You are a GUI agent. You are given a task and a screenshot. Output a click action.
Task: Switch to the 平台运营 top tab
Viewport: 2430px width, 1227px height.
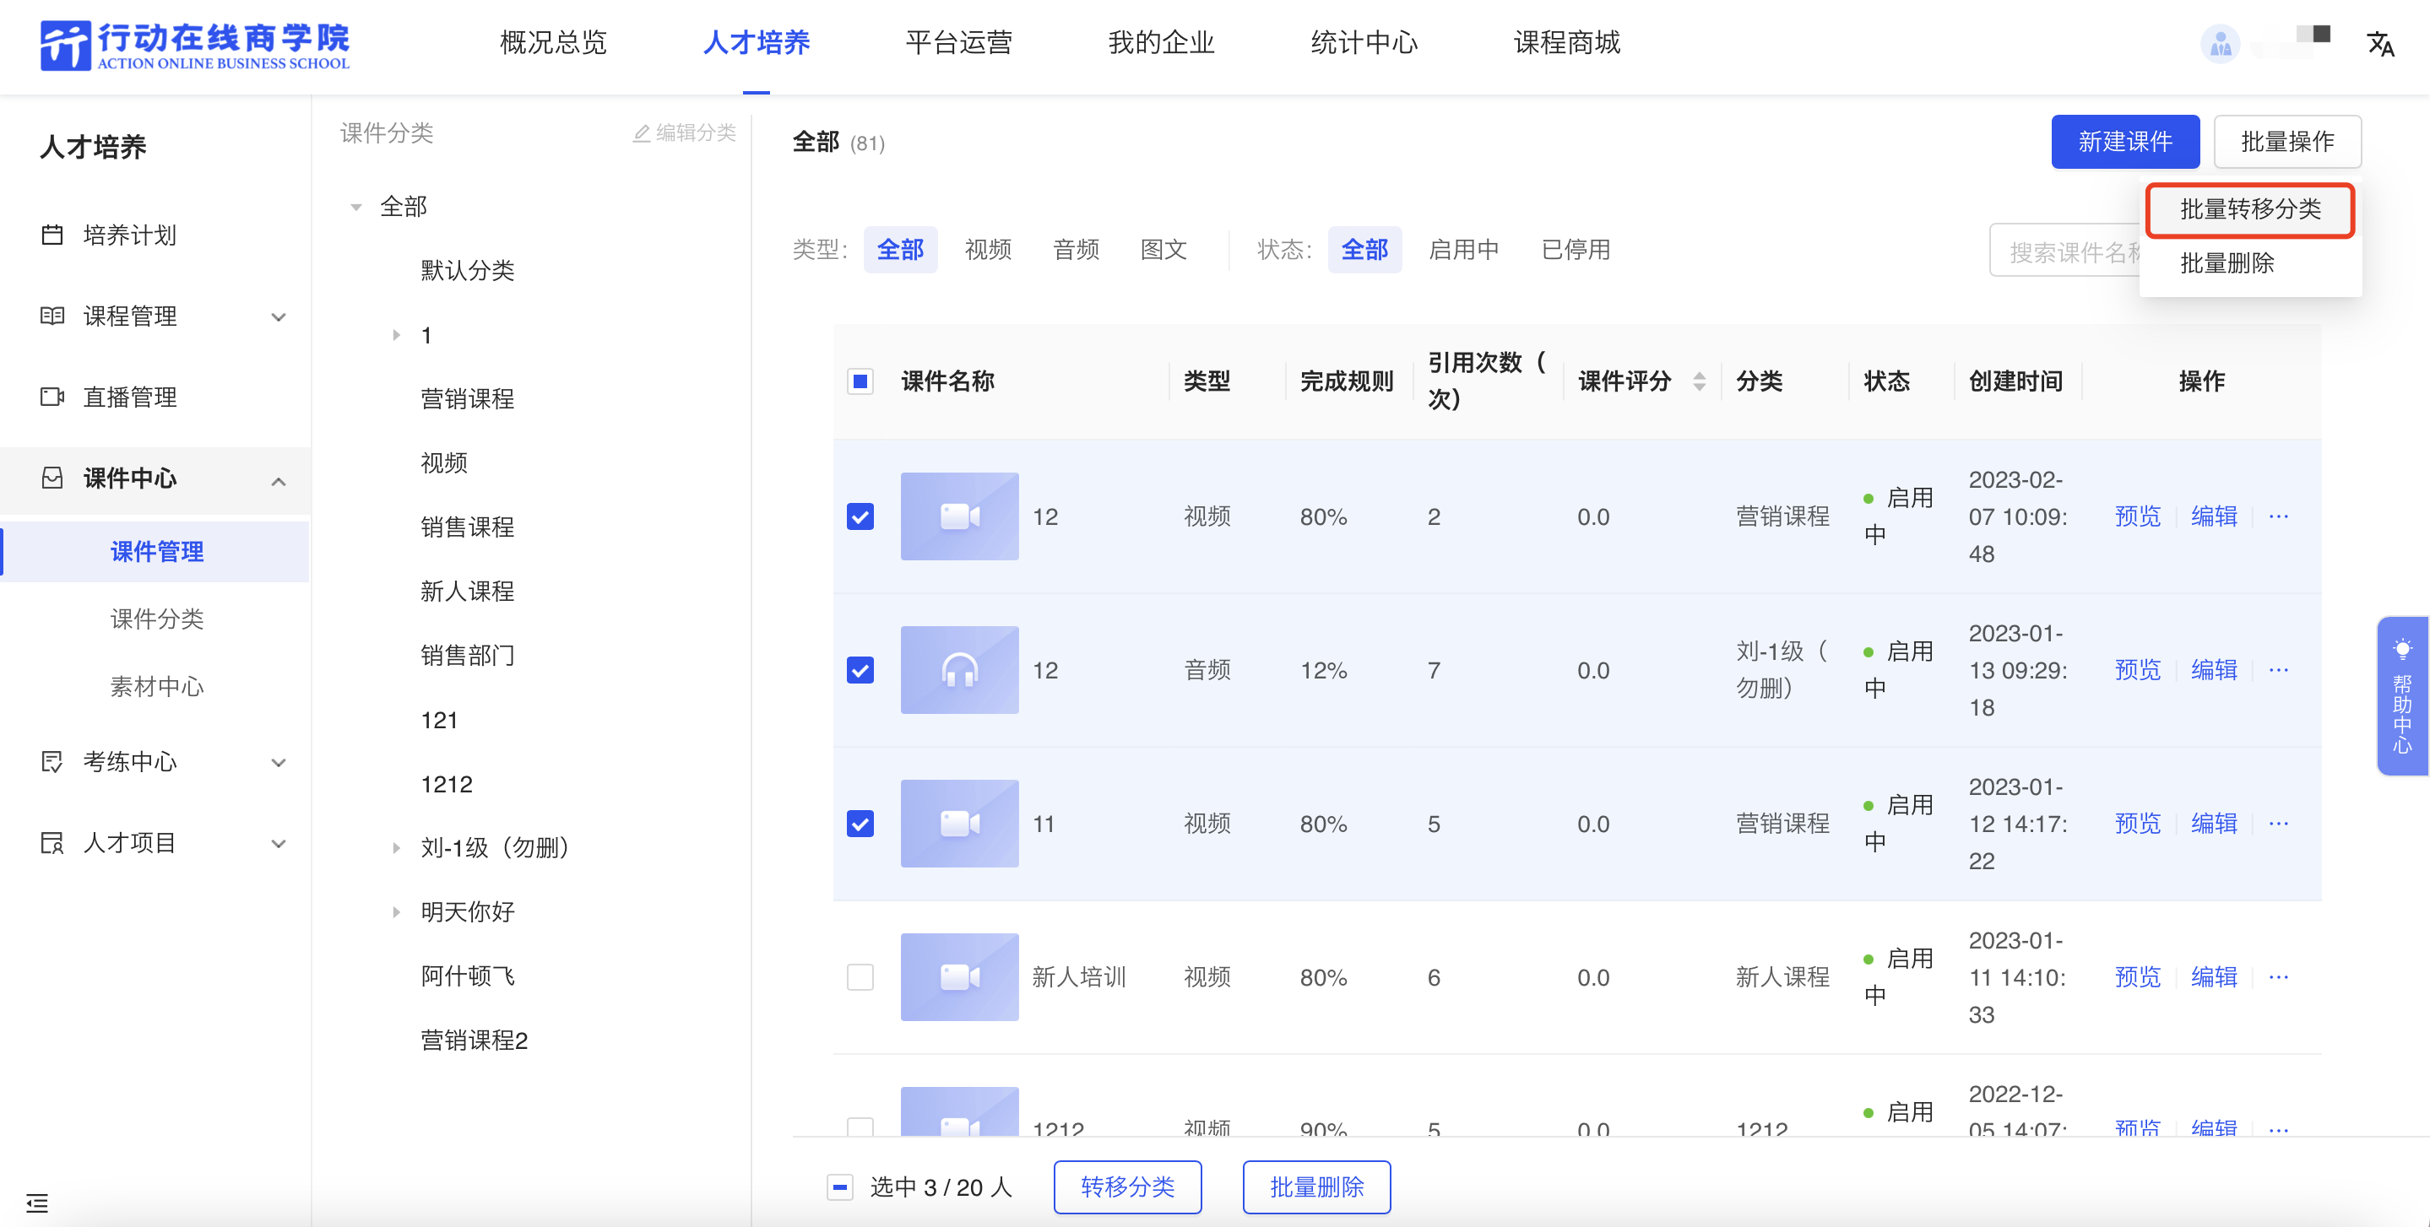point(959,42)
